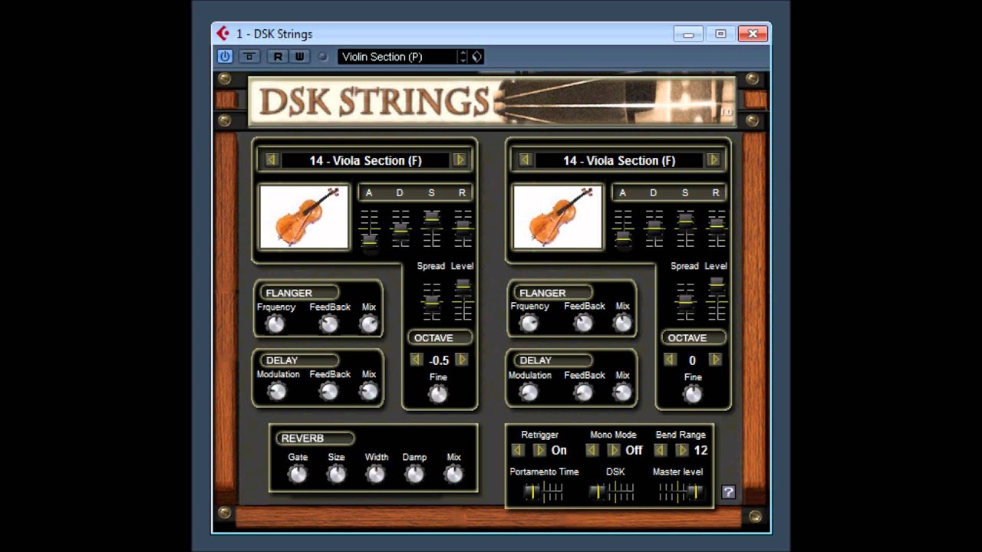Image resolution: width=982 pixels, height=552 pixels.
Task: Adjust left layer Level slider
Action: (463, 301)
